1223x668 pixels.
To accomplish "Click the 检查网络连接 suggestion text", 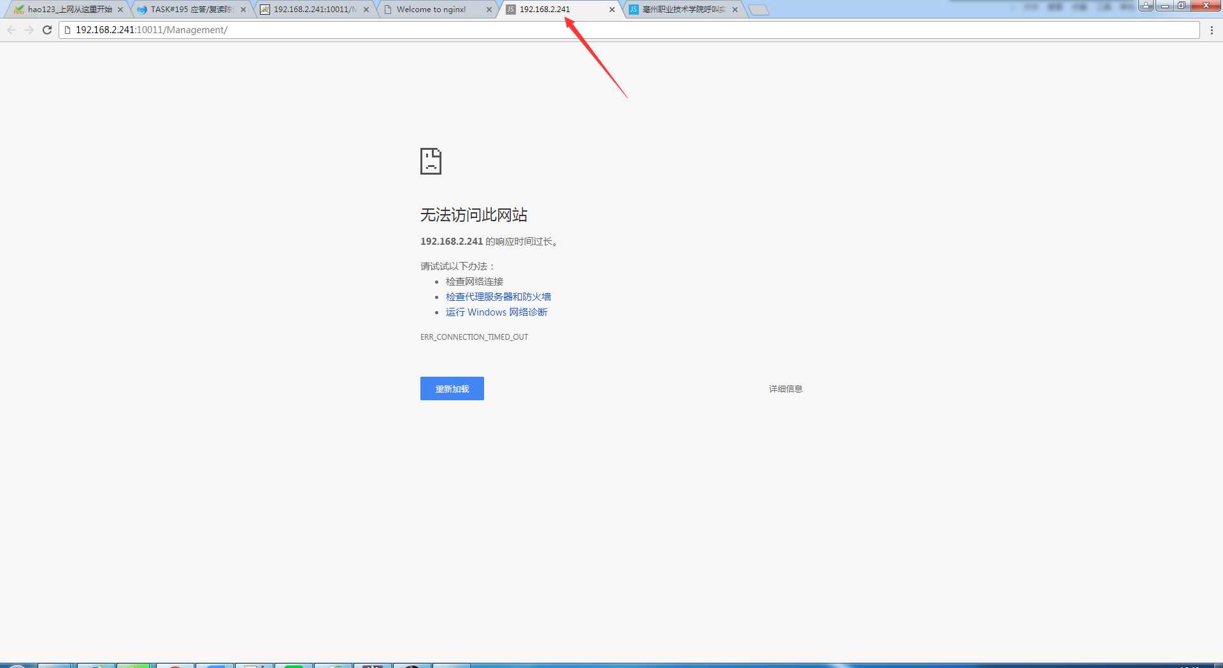I will pos(475,282).
